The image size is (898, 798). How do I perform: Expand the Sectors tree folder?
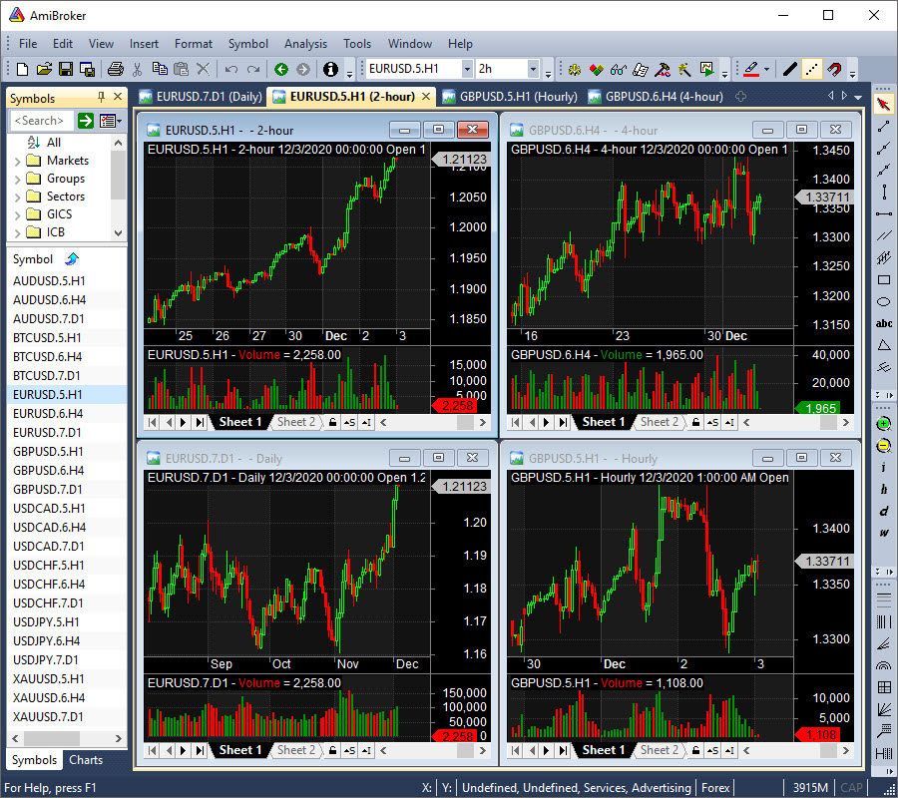click(x=17, y=197)
